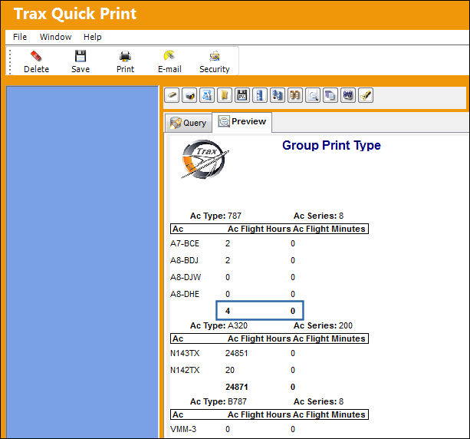The width and height of the screenshot is (470, 439).
Task: Open the Window menu
Action: coord(55,37)
